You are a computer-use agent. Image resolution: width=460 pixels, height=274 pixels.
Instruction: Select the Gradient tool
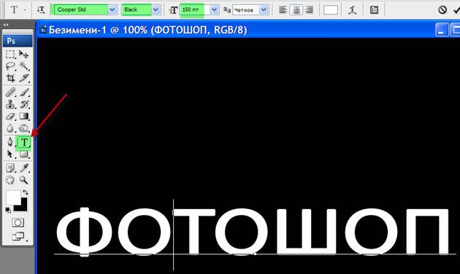[24, 116]
